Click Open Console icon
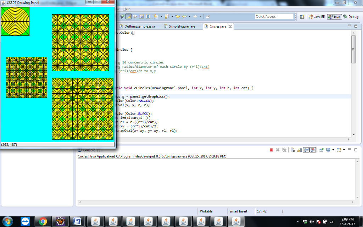Screen dimensions: 363x227 point(339,150)
